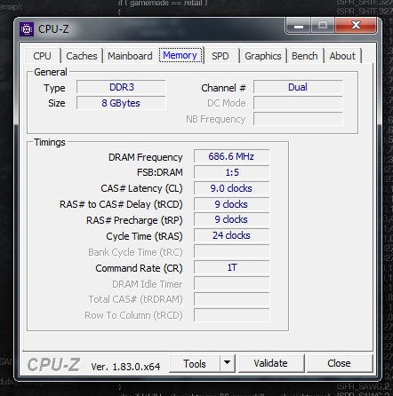
Task: Open the Bench tab
Action: point(304,56)
